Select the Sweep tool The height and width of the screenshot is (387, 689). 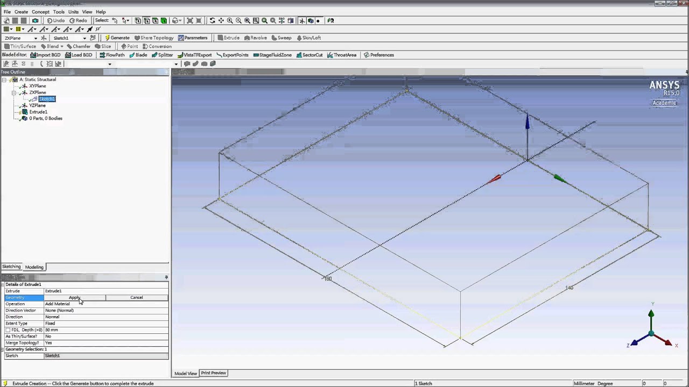click(282, 38)
